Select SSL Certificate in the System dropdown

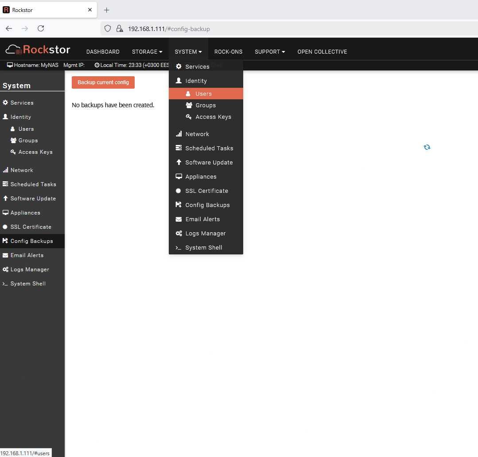pos(206,191)
